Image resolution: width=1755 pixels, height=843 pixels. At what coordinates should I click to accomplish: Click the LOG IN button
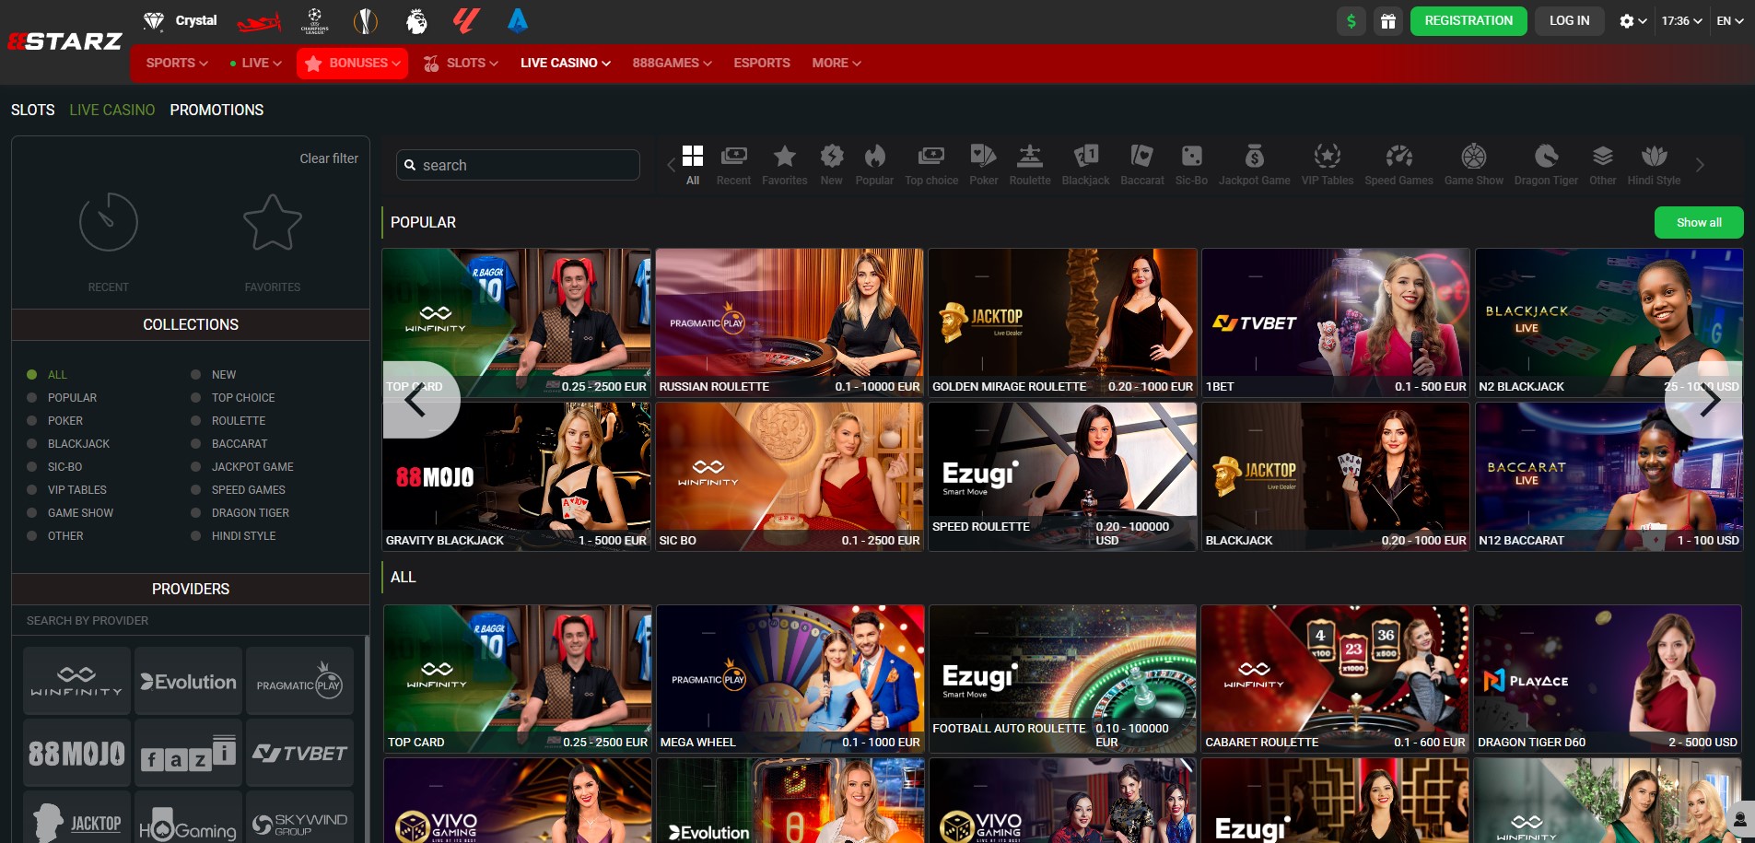click(x=1569, y=20)
